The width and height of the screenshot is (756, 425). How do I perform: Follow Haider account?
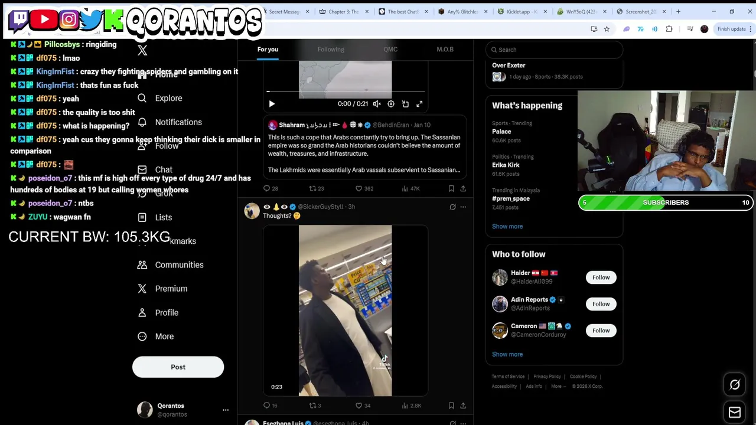601,277
